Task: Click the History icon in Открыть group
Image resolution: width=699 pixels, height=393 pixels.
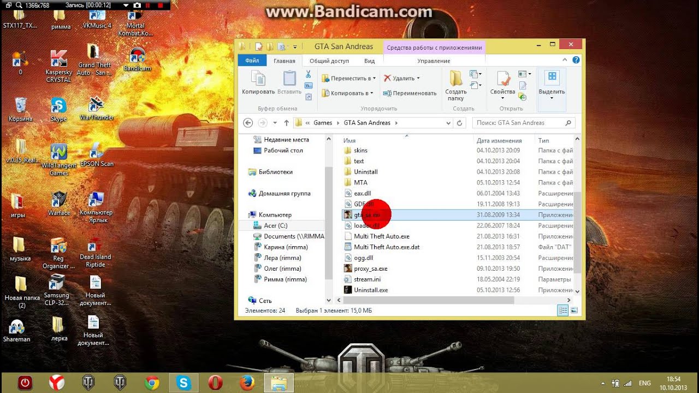Action: (523, 97)
